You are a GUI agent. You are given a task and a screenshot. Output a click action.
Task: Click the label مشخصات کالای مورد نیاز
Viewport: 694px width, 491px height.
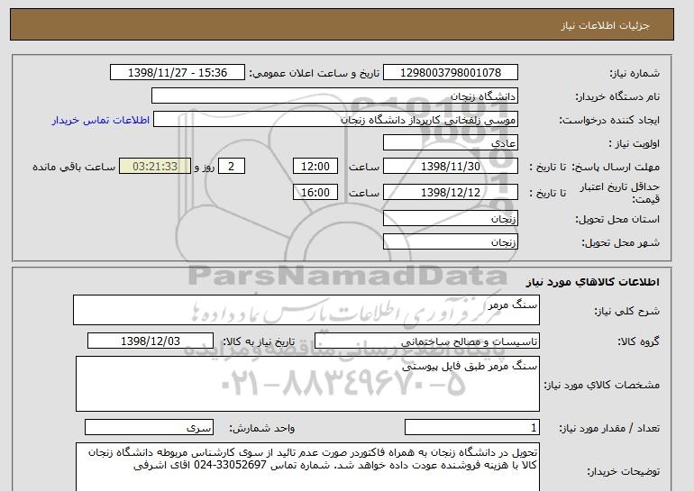[x=602, y=385]
